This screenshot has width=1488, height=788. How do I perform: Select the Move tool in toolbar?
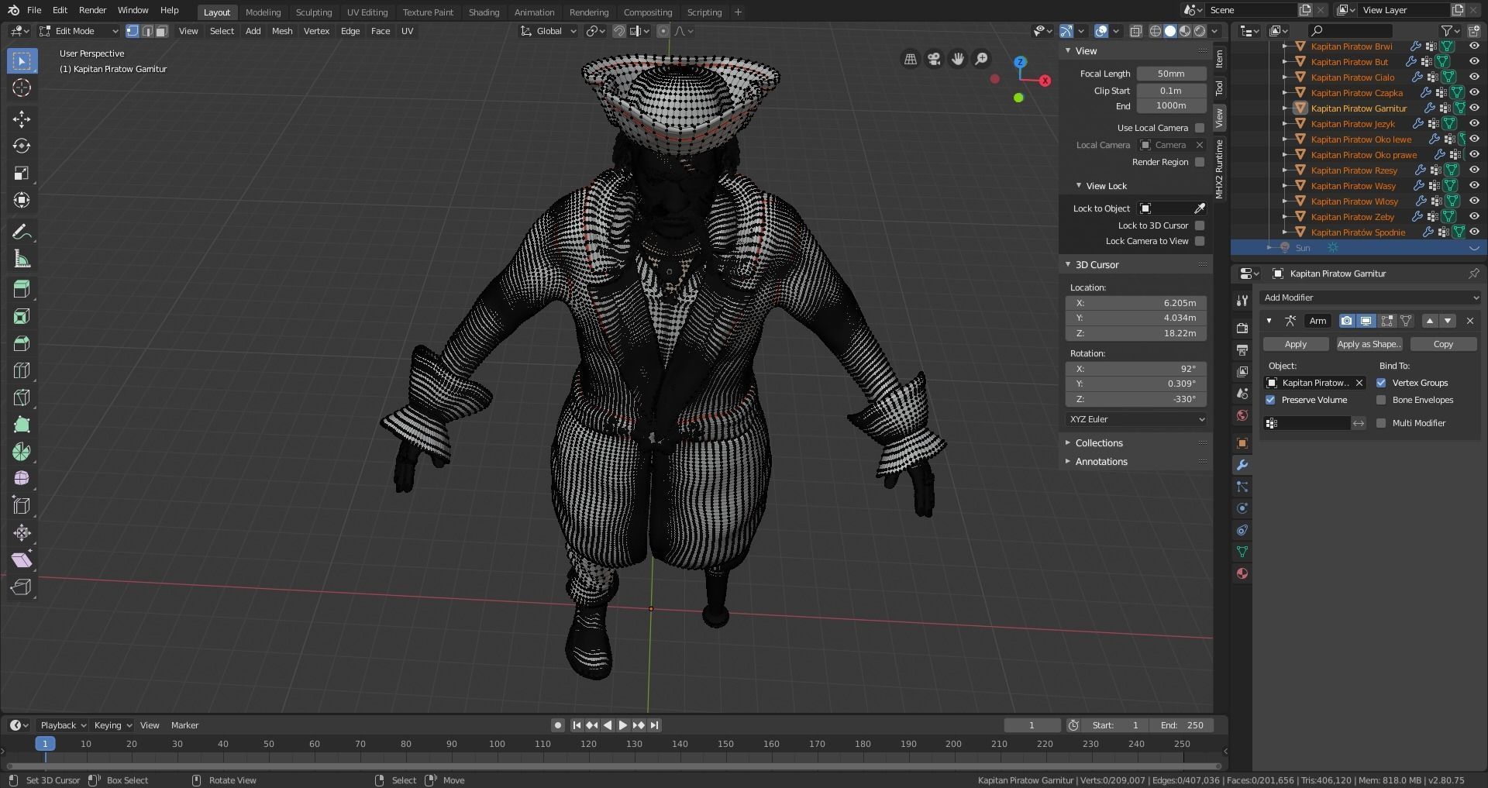(22, 119)
